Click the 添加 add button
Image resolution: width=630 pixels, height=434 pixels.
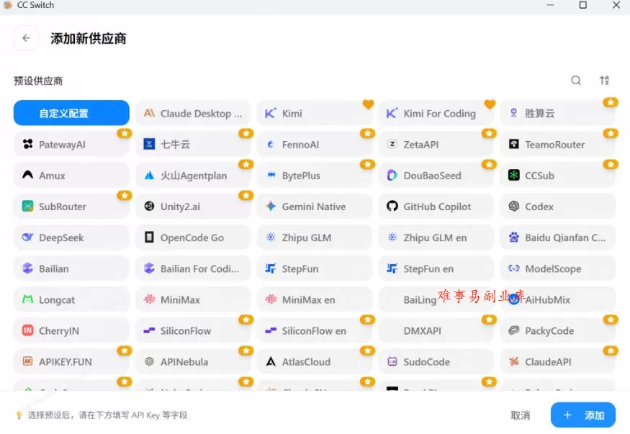(x=583, y=415)
